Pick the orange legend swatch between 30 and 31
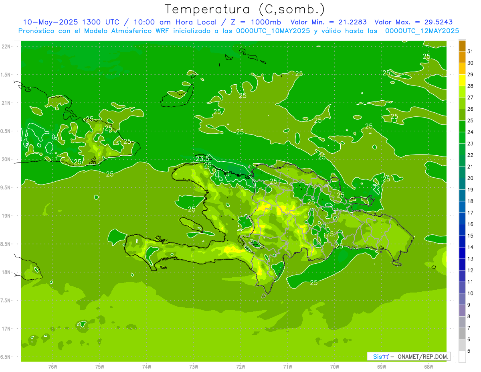 (x=462, y=57)
